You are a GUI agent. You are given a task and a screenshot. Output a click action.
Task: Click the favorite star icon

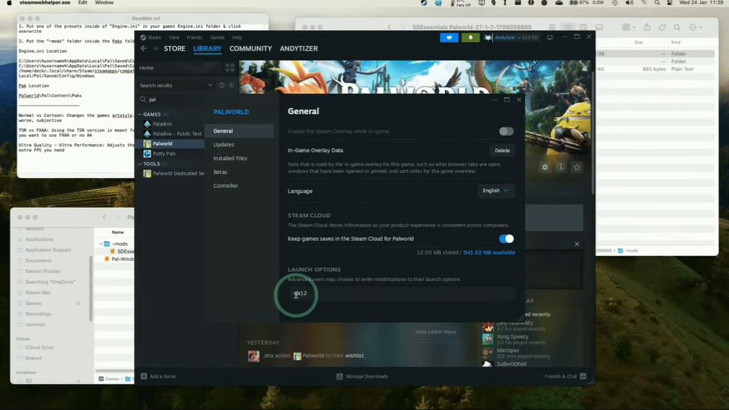pos(577,167)
